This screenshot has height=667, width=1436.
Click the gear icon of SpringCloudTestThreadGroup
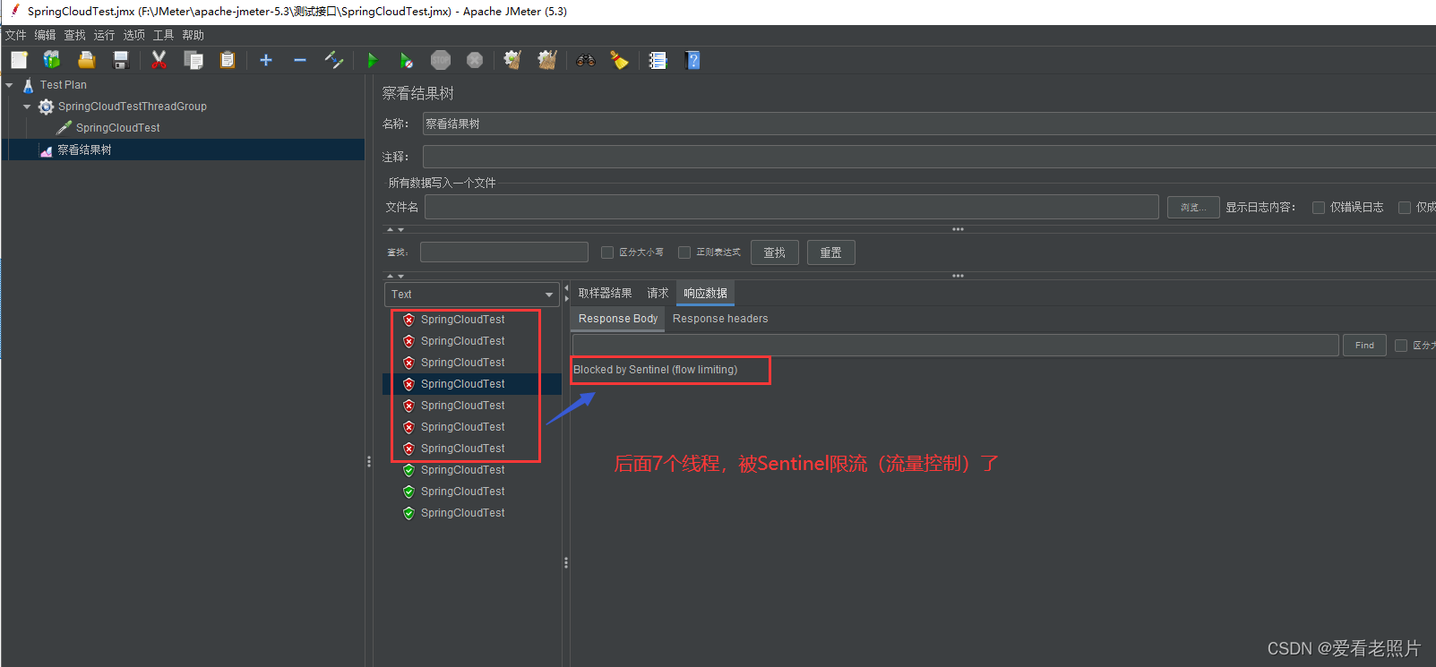click(x=46, y=107)
